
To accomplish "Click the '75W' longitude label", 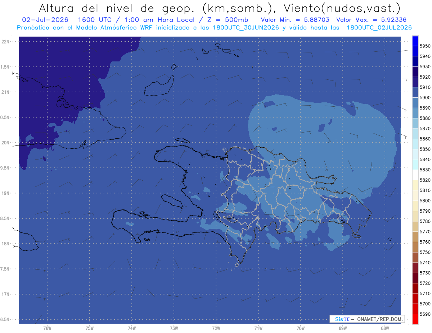I will coord(90,328).
